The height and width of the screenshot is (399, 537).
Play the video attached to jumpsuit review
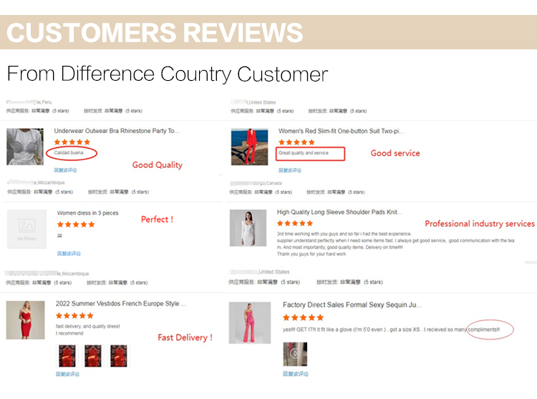point(295,354)
